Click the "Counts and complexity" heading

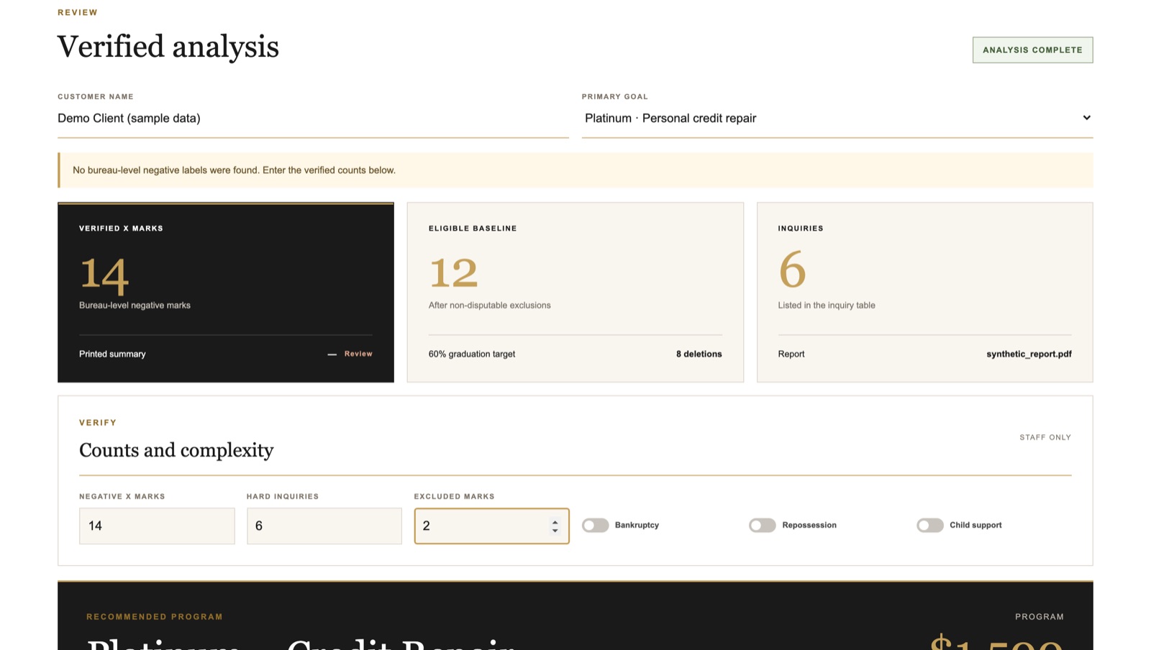(x=176, y=450)
